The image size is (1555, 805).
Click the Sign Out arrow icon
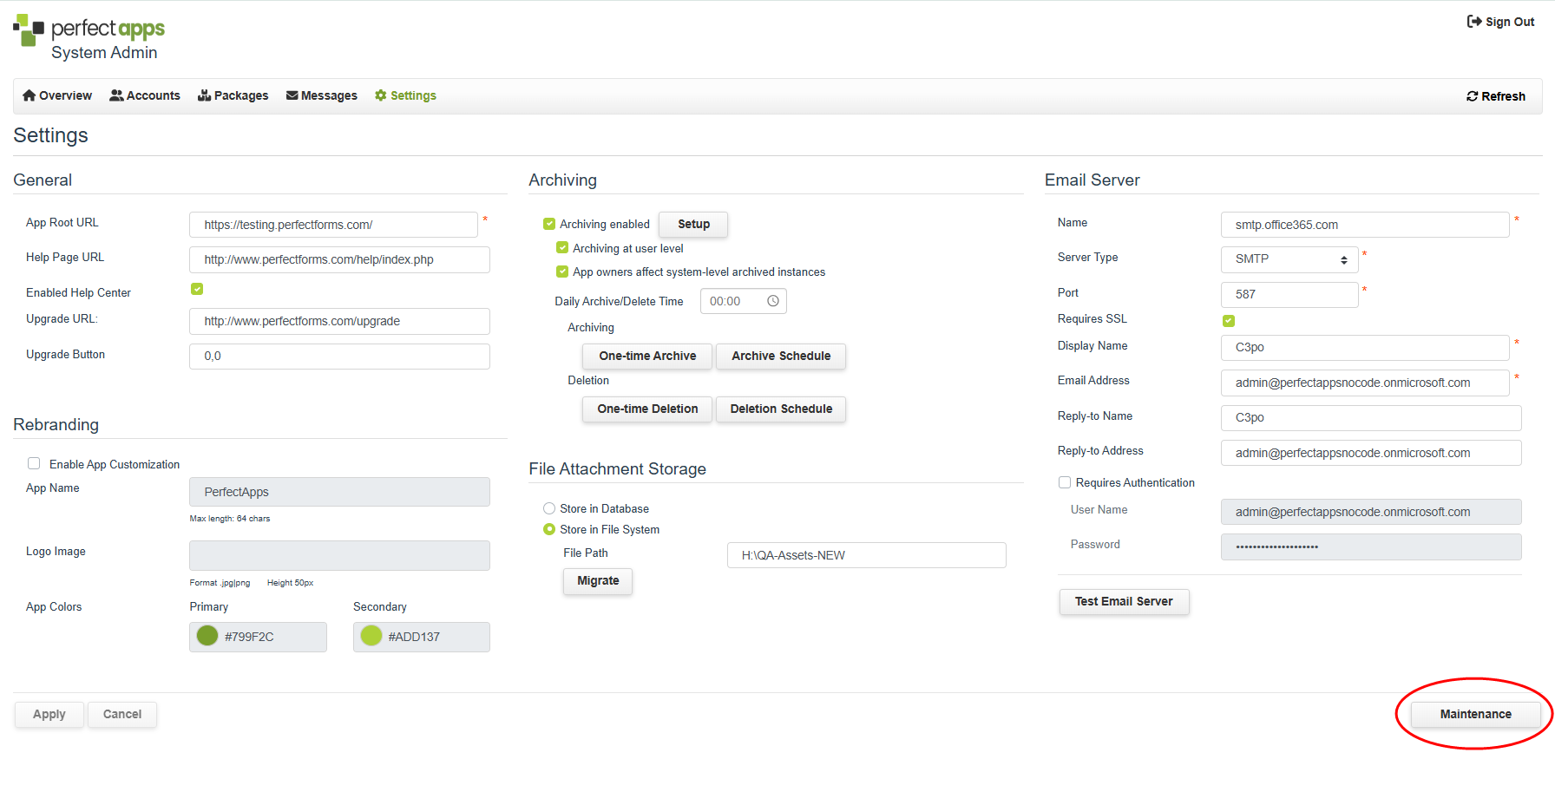[1474, 22]
